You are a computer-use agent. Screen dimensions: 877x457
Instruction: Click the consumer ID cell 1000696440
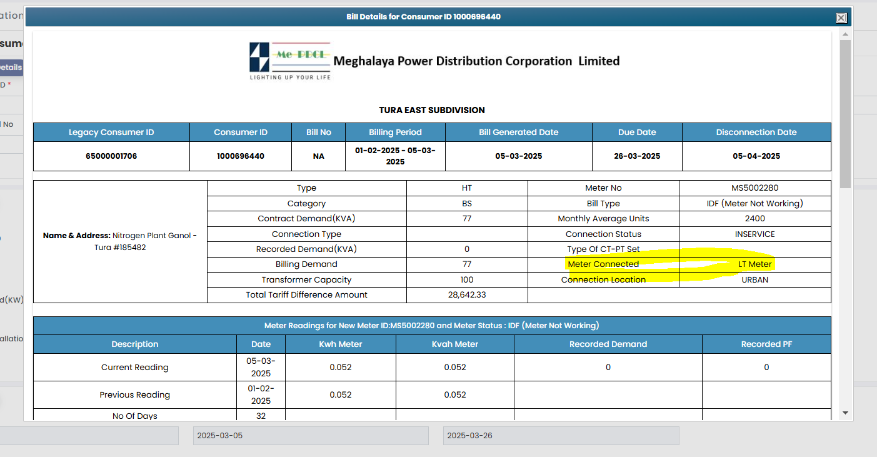point(241,156)
